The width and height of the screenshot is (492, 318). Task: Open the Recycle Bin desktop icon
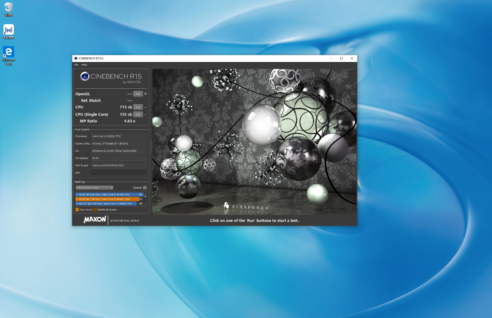[9, 7]
